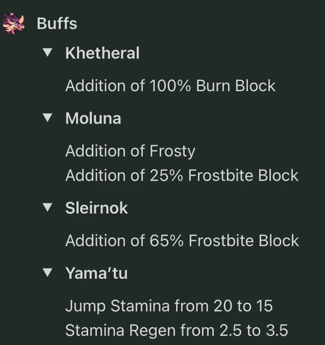Click the Stamina Regen from 2.5 to 3.5 entry
The image size is (325, 345).
176,330
